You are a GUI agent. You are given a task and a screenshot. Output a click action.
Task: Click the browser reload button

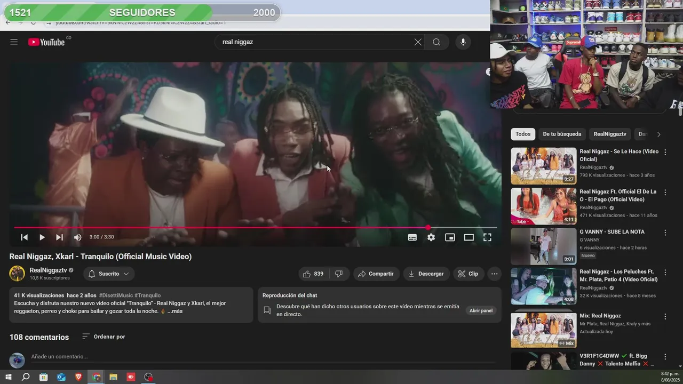(x=33, y=23)
